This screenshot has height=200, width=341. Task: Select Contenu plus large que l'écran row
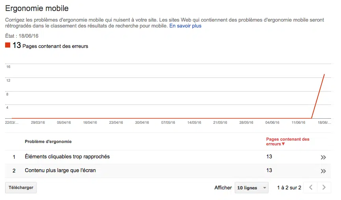[60, 171]
